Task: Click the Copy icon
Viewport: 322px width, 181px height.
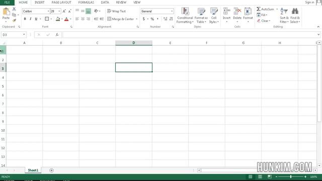Action: 14,15
